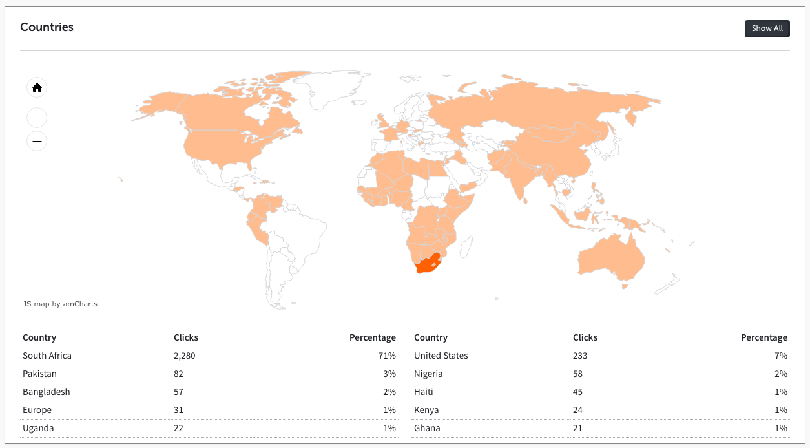Click the United States table entry
The height and width of the screenshot is (448, 810).
[441, 356]
